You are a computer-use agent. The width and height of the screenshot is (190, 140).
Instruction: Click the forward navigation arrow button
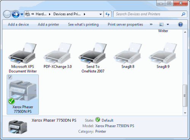(16, 14)
